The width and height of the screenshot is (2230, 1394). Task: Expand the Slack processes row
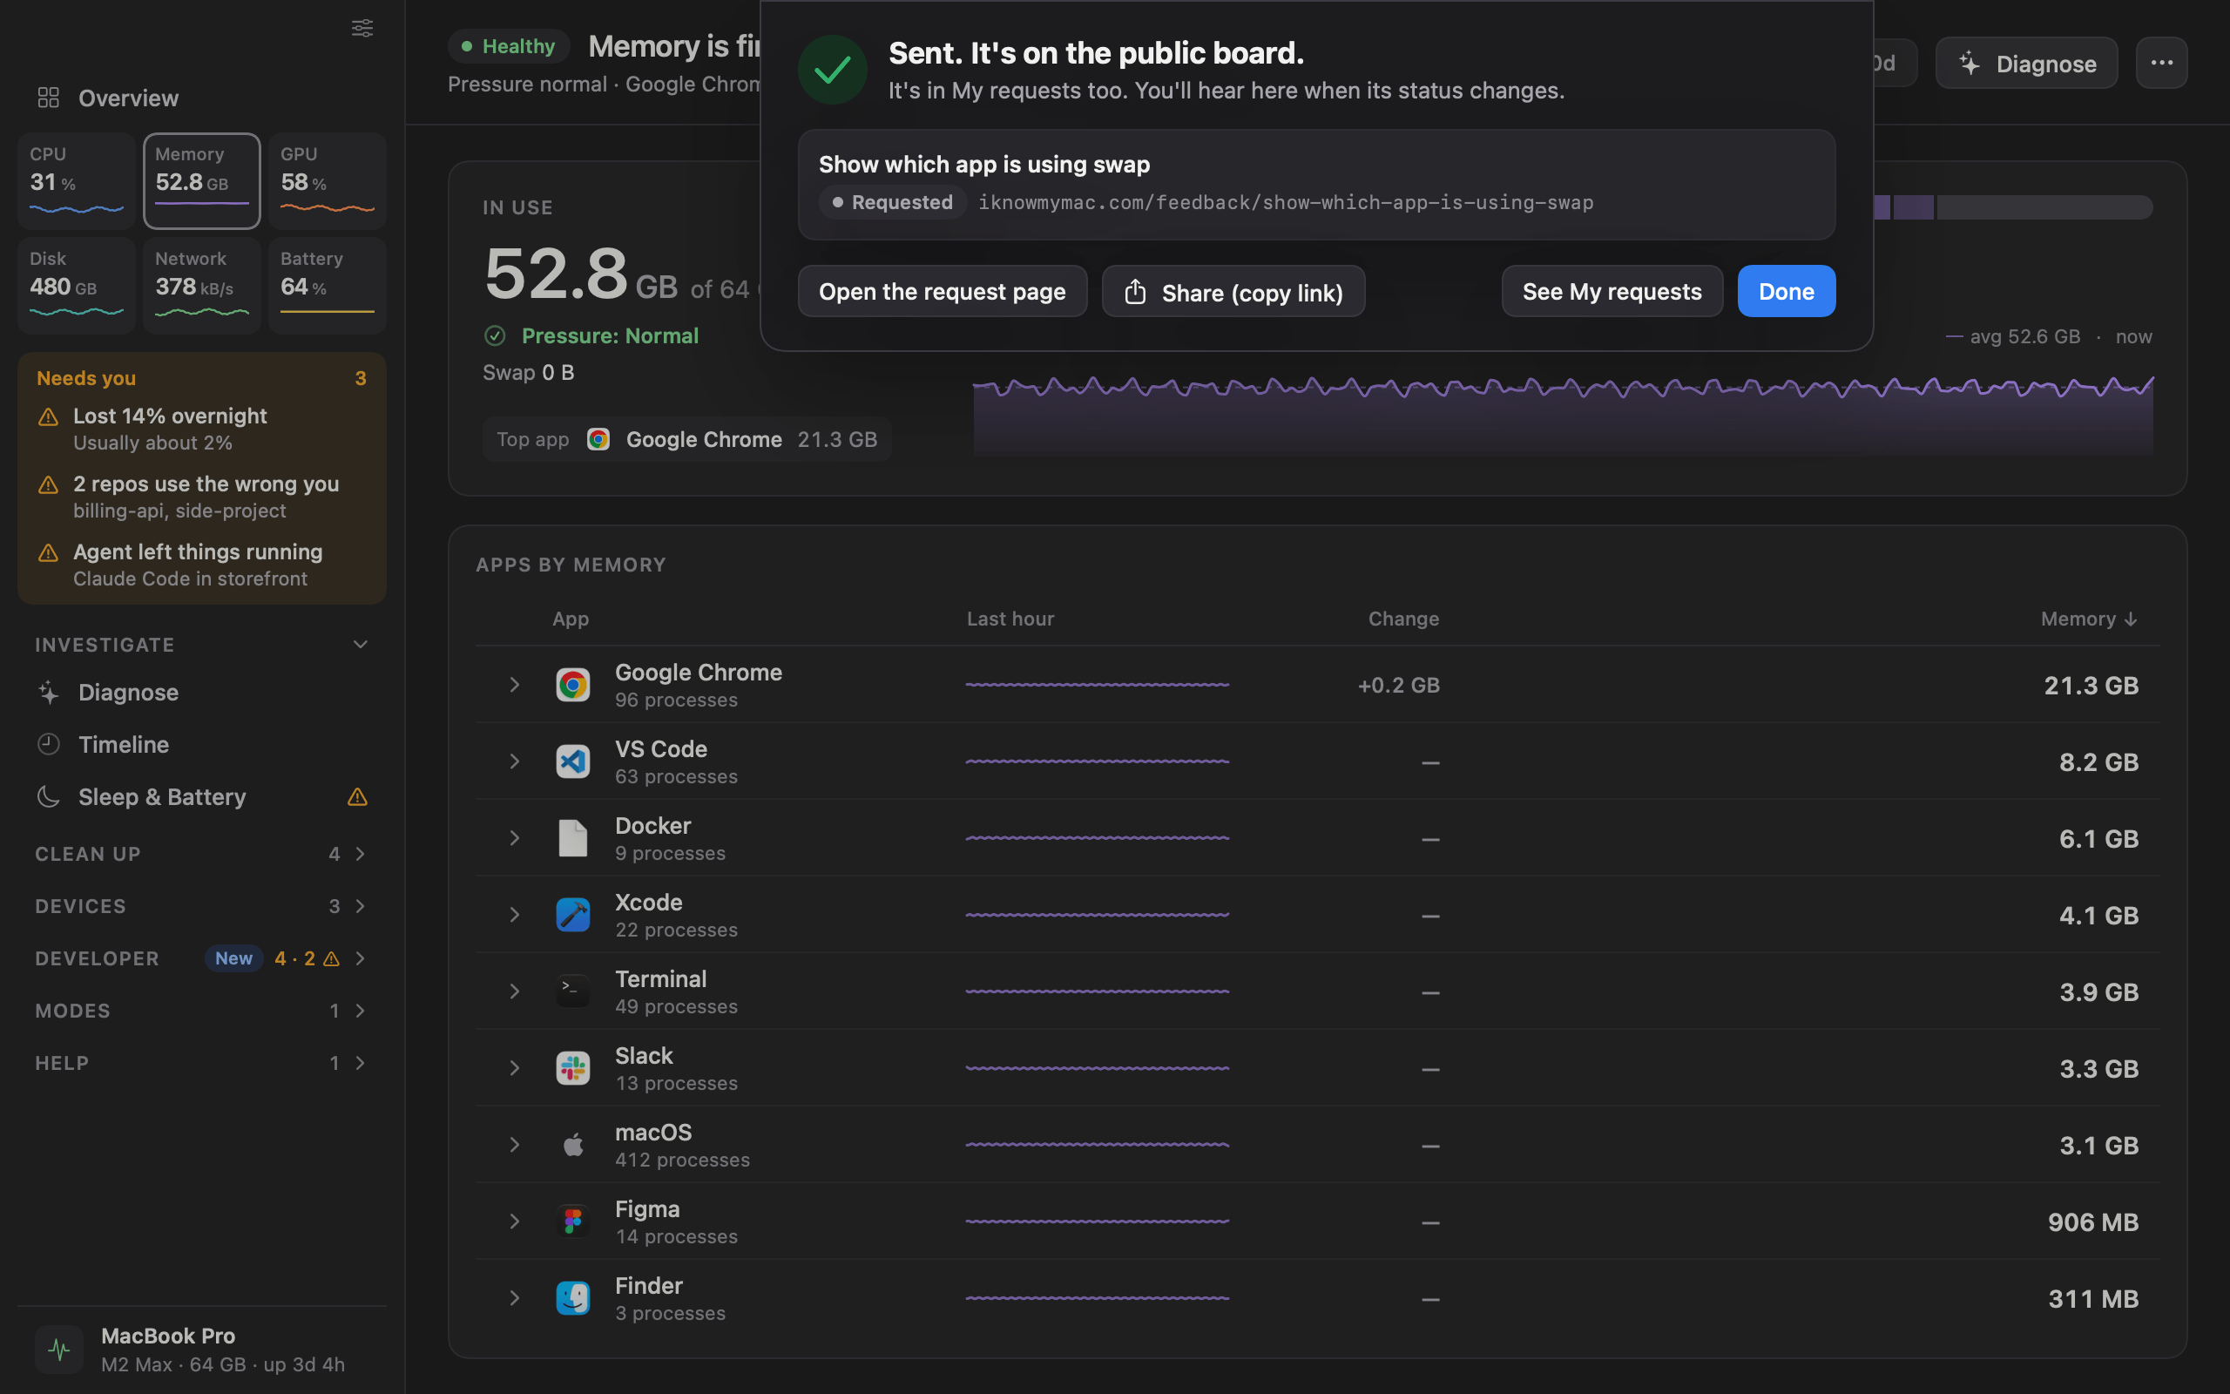pos(514,1067)
